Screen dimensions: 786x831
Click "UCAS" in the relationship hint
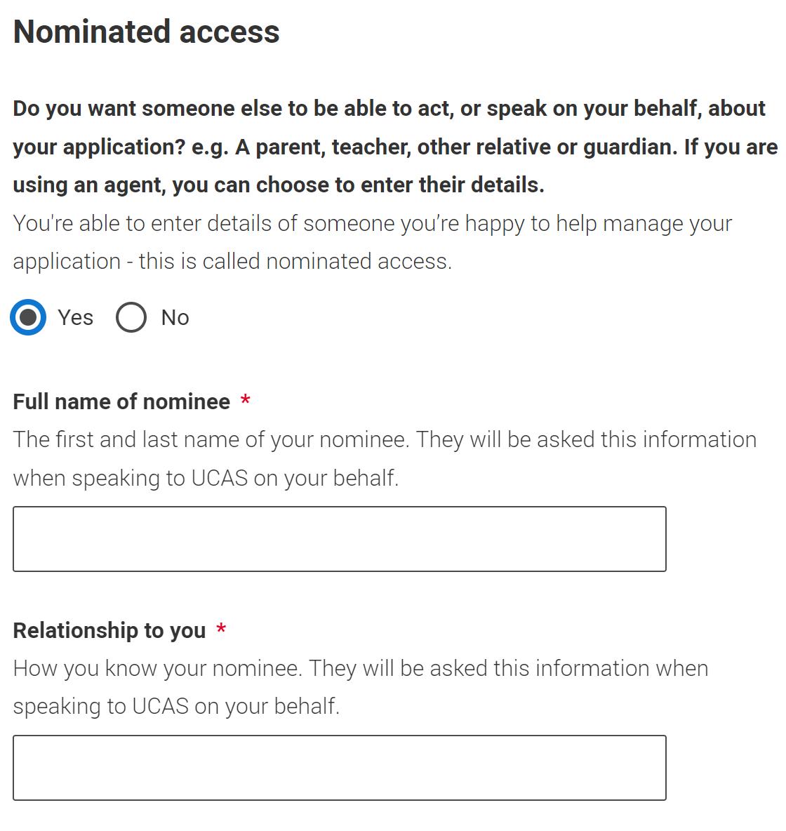point(160,706)
